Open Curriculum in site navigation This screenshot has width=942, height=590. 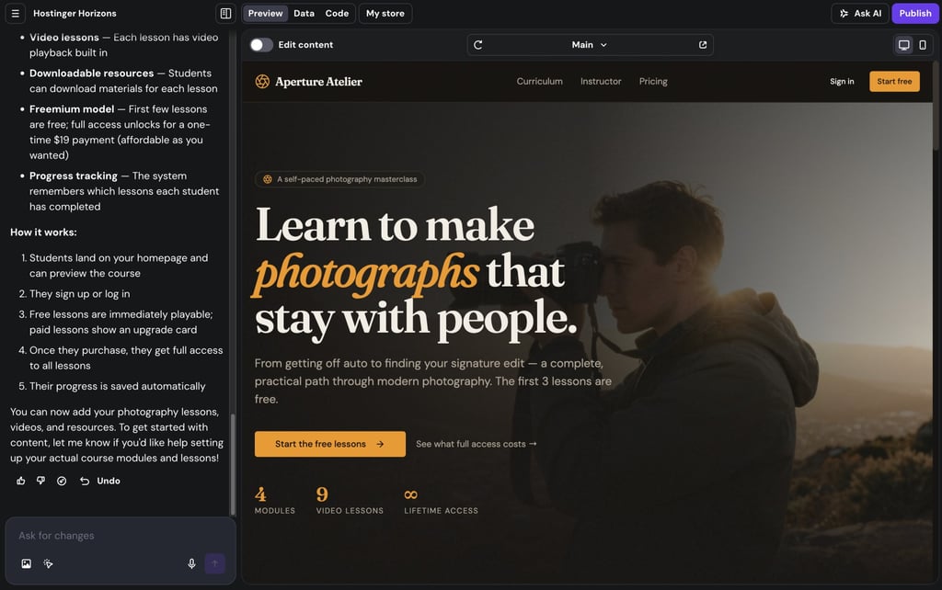click(539, 81)
